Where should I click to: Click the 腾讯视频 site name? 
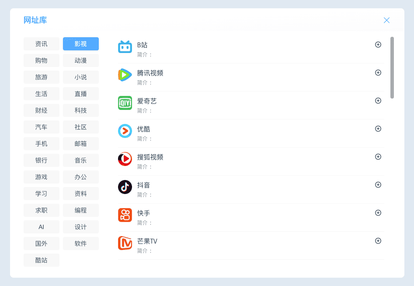[150, 73]
